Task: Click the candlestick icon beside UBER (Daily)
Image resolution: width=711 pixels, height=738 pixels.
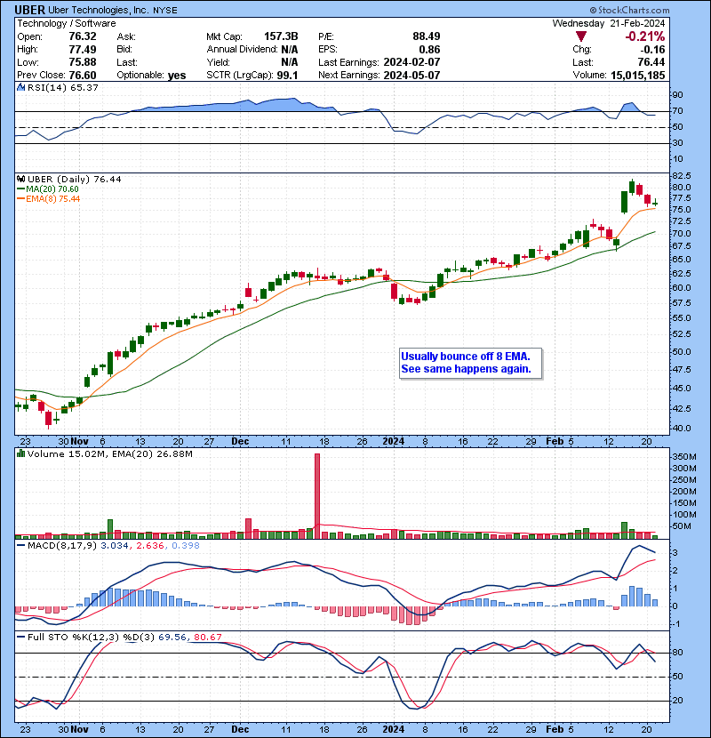Action: click(20, 179)
